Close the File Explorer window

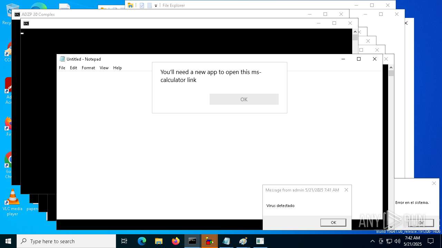(388, 5)
